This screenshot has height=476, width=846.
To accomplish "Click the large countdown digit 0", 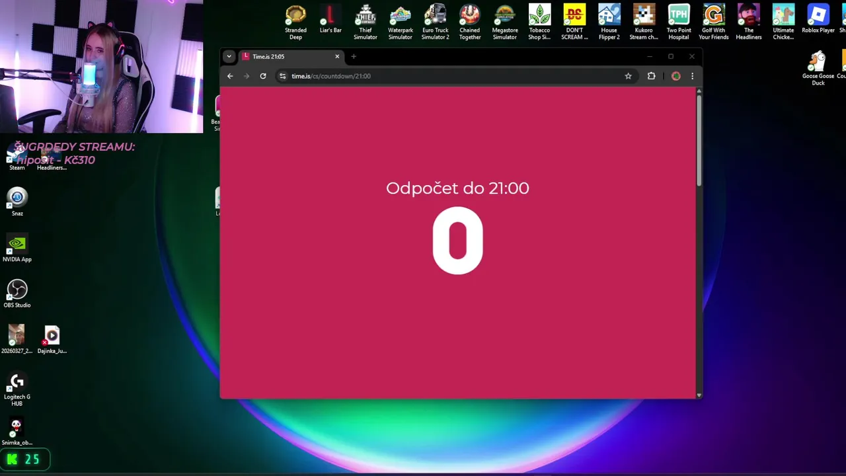I will (457, 241).
